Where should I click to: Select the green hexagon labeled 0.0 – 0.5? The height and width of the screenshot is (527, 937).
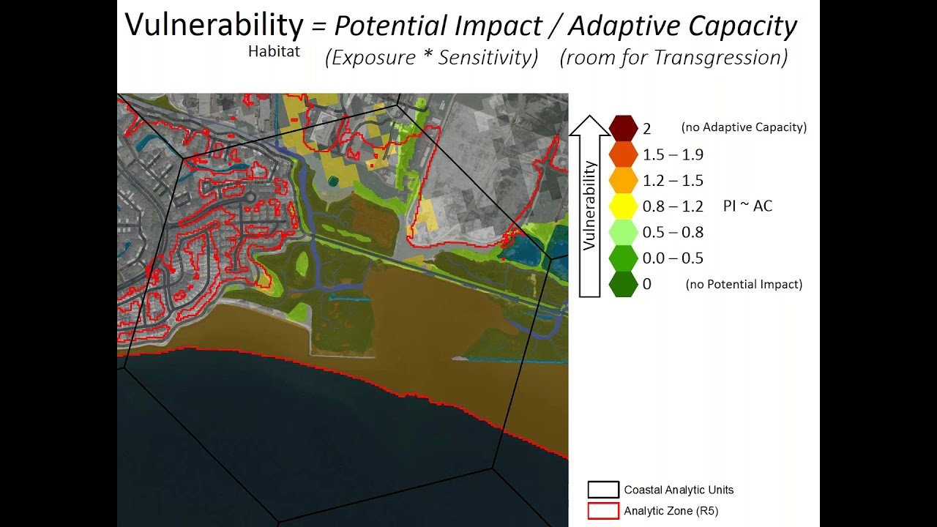tap(624, 258)
